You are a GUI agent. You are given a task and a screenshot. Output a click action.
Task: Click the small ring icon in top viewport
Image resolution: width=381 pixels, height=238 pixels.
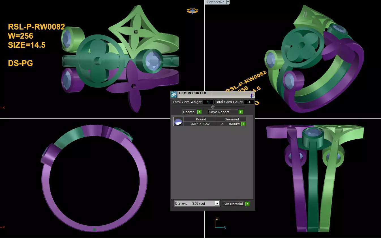point(192,11)
